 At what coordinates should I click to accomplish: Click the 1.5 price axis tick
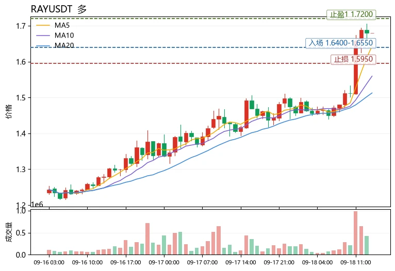[x=21, y=97]
